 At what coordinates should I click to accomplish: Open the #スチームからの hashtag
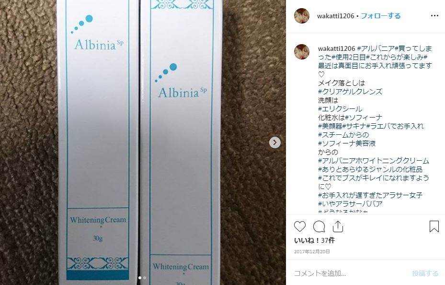tap(343, 135)
